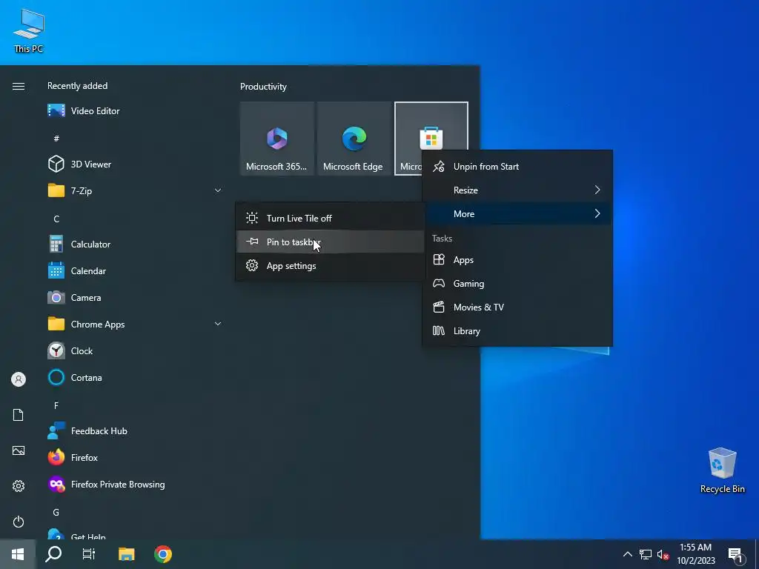The width and height of the screenshot is (759, 569).
Task: Open the Store Library task
Action: [x=517, y=331]
